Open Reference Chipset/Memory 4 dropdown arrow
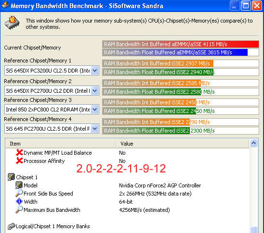Screen dimensions: 264x233 click(x=95, y=129)
